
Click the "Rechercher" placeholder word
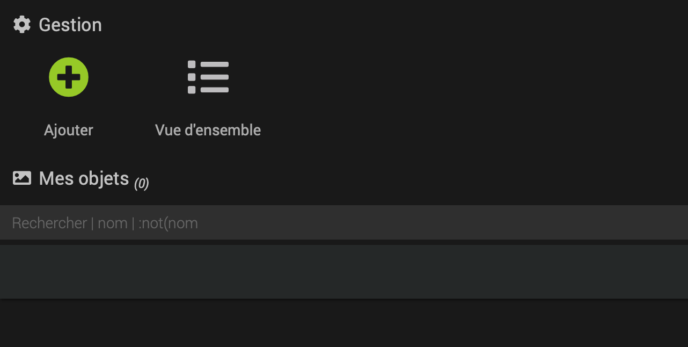pos(49,223)
